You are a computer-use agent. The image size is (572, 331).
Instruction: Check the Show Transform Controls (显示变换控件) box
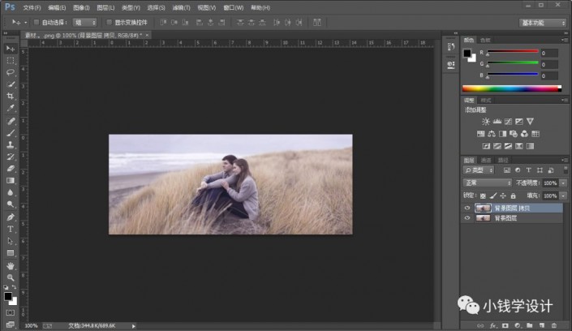[x=109, y=22]
